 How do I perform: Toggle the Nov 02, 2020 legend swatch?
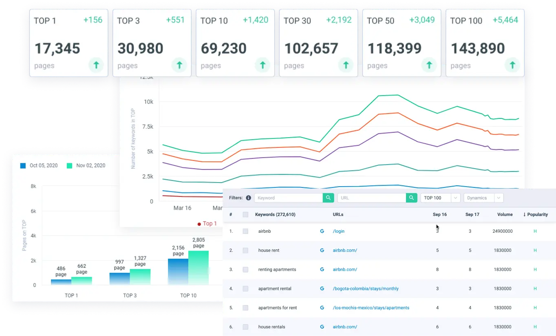[x=69, y=166]
